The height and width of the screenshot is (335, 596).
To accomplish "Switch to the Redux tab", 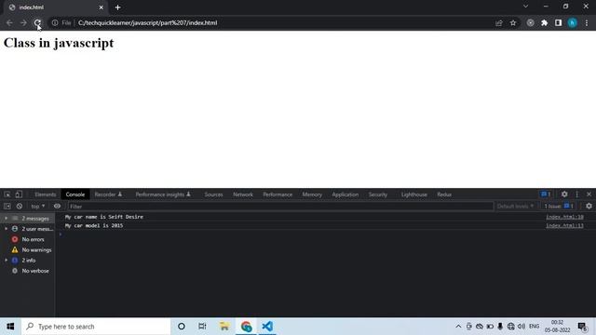I will (444, 194).
